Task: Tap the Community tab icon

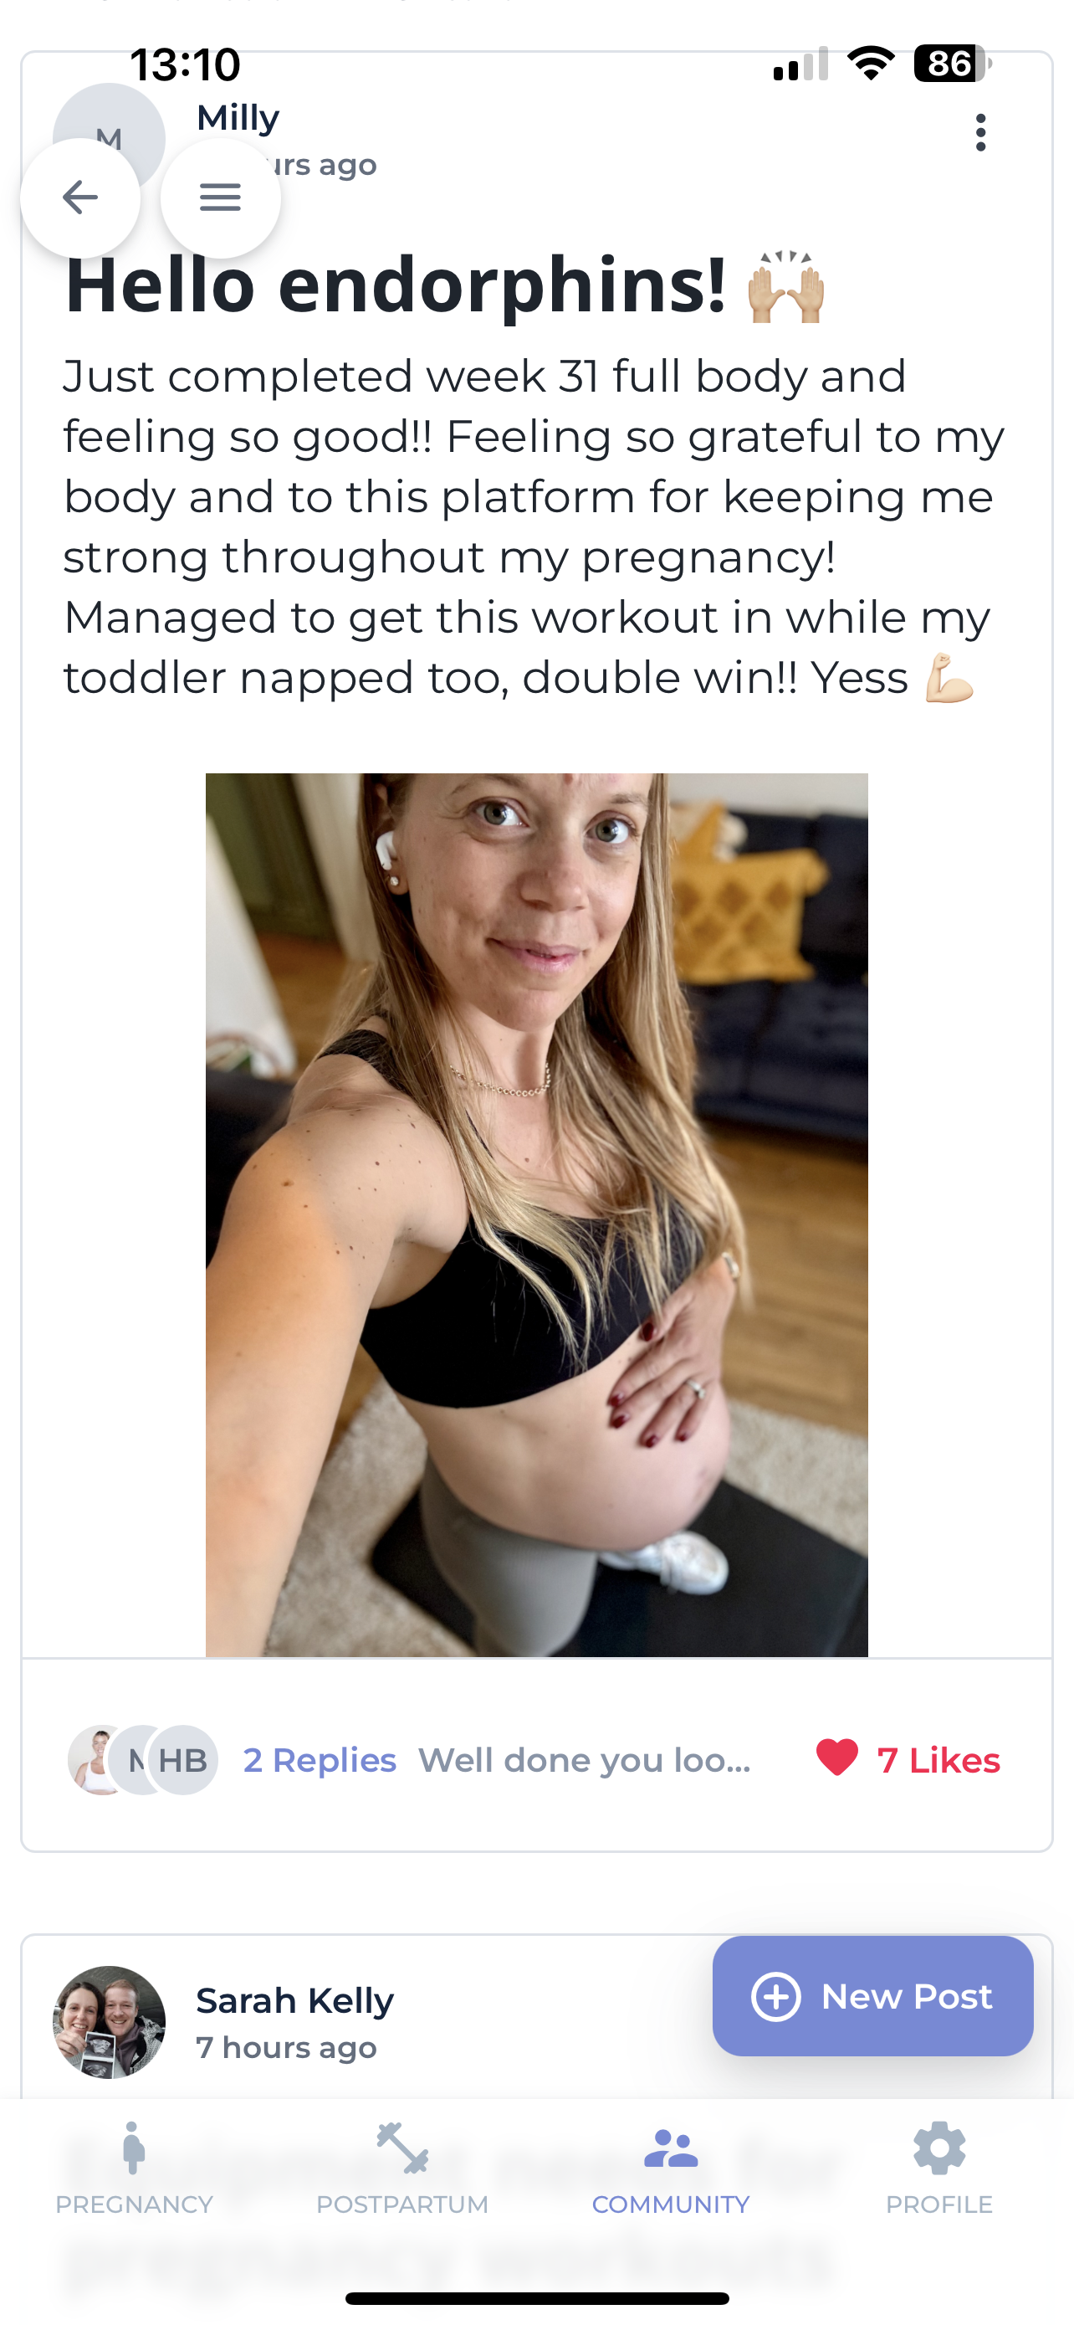Action: (671, 2150)
